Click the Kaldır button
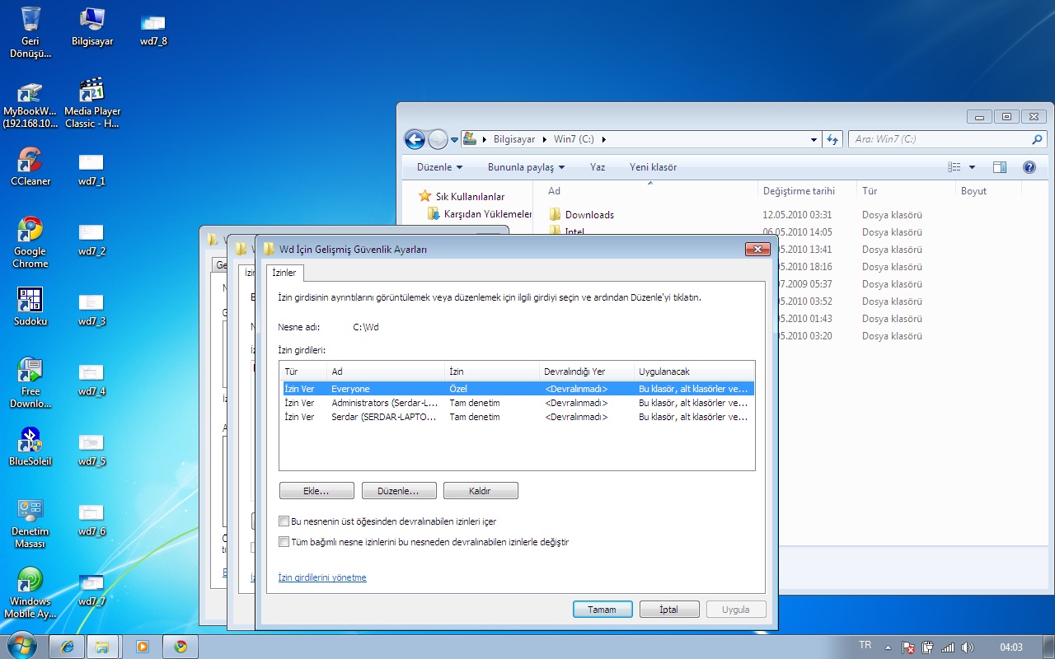 click(x=481, y=491)
